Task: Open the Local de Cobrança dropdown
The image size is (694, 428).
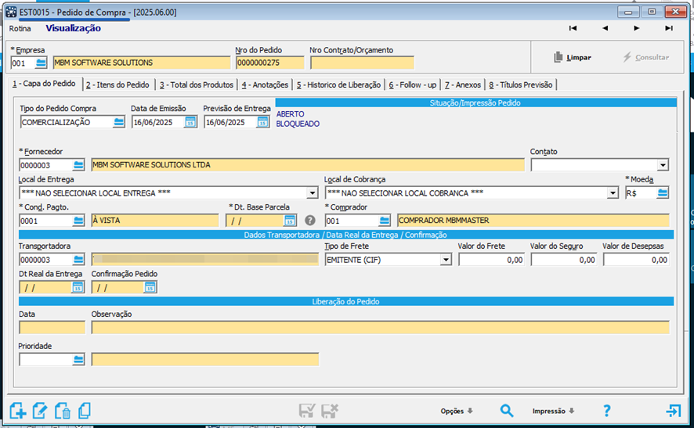Action: click(x=613, y=193)
